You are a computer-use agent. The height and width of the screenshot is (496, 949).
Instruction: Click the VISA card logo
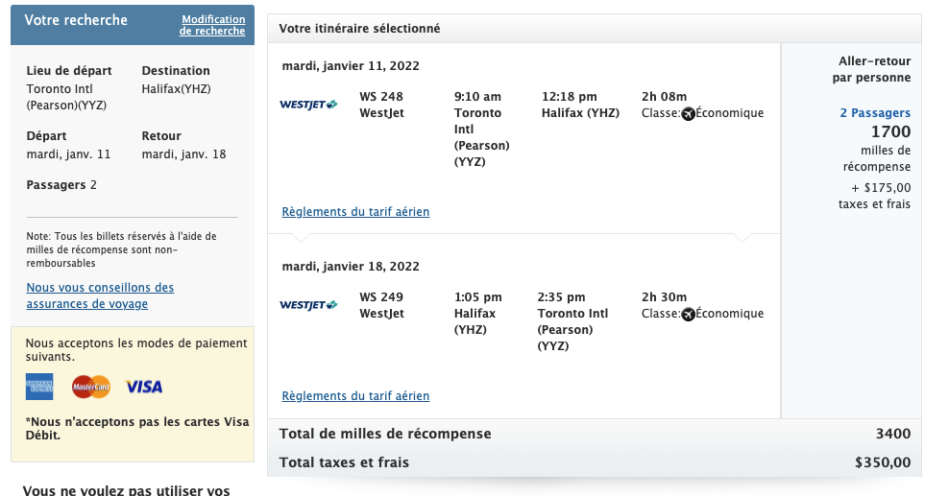(x=144, y=387)
